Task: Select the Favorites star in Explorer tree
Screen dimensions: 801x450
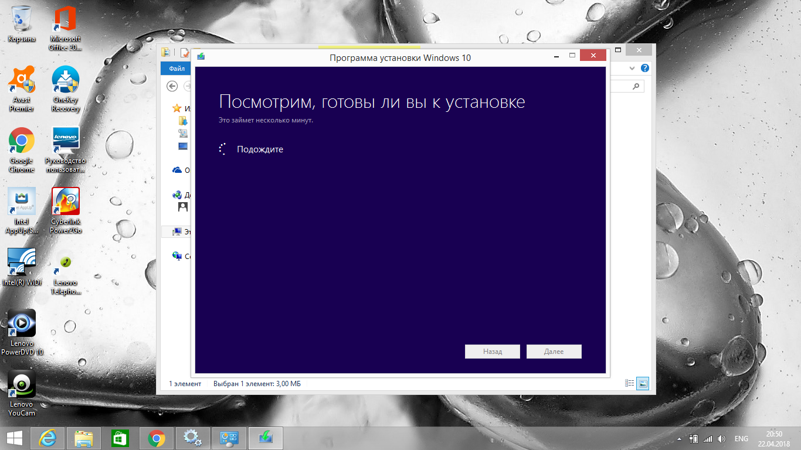Action: [x=177, y=108]
